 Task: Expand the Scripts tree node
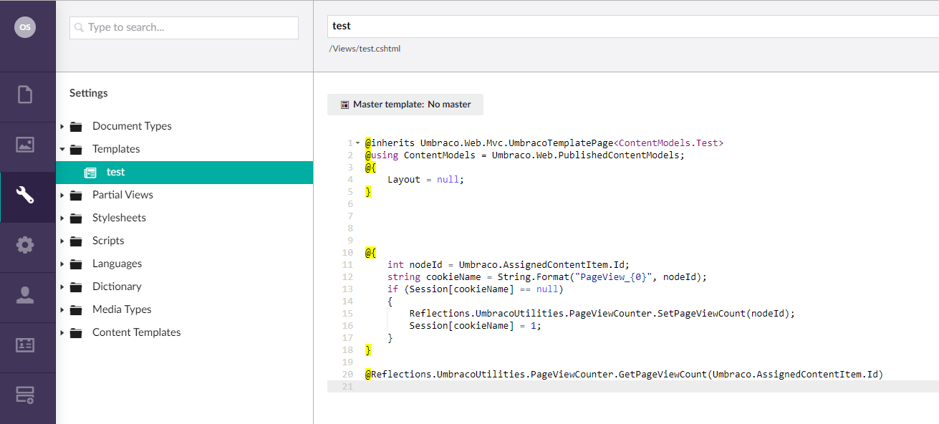(62, 241)
